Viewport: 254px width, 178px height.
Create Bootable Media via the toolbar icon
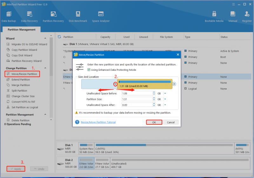(x=214, y=17)
